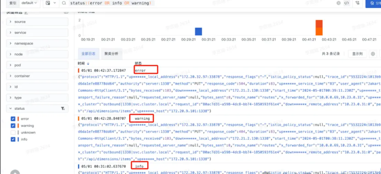Image resolution: width=381 pixels, height=174 pixels.
Task: Click the 00:29:21 axis label
Action: 188,40
